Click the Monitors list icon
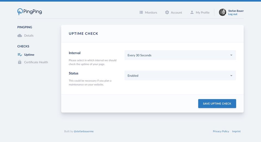 (141, 12)
